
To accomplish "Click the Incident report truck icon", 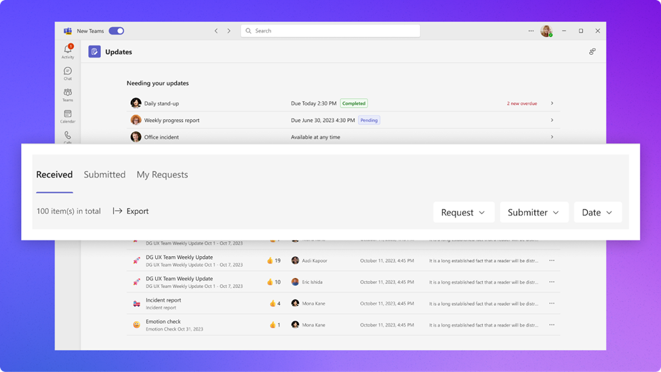I will 136,304.
